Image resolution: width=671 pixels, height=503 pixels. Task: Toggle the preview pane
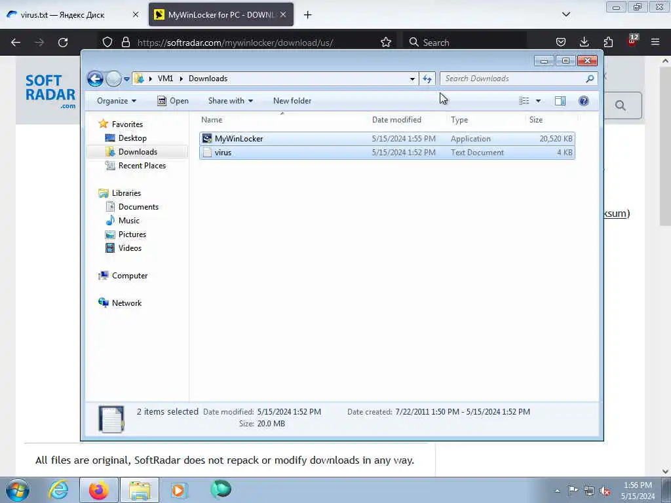pos(560,101)
